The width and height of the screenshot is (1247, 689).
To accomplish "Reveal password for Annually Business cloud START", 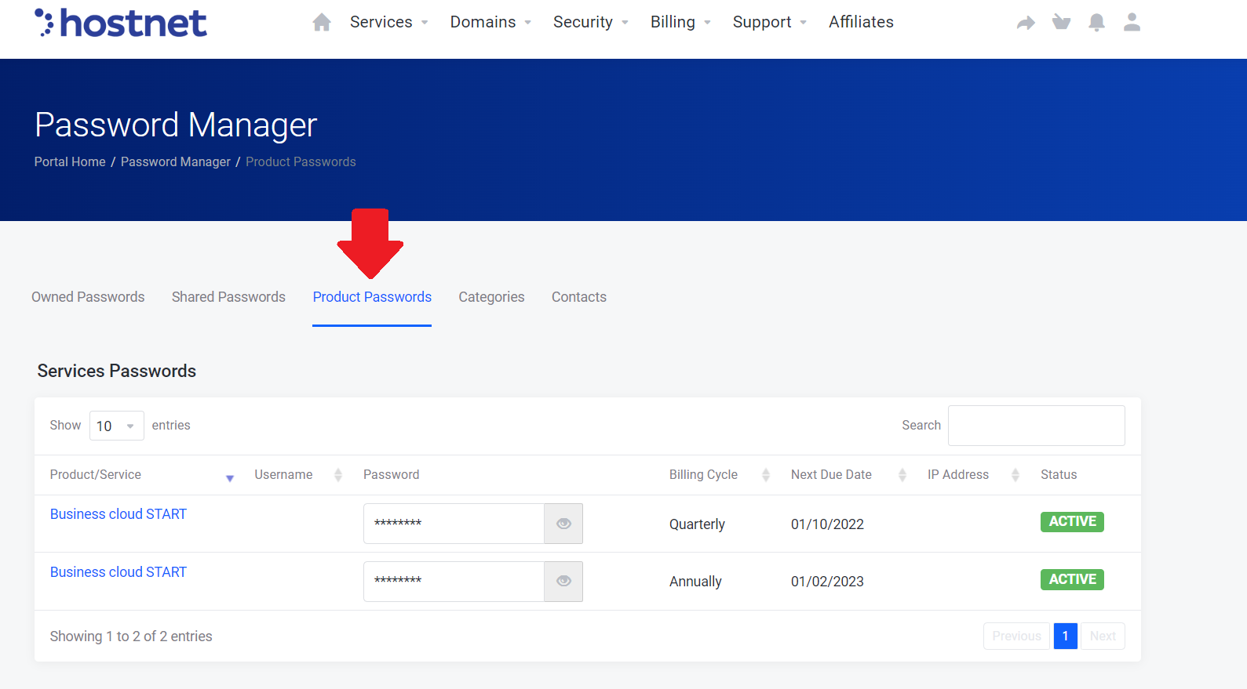I will click(563, 582).
